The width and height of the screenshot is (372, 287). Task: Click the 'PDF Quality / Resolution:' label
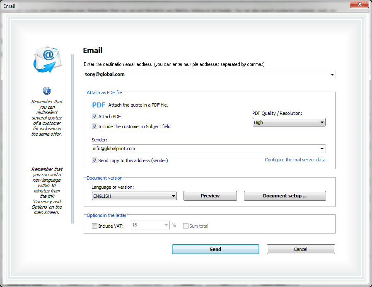277,113
